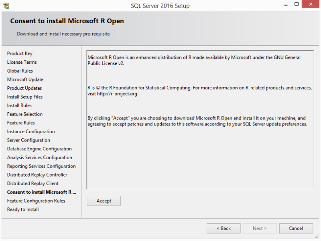Select the Product Key step
This screenshot has height=241, width=321.
pyautogui.click(x=20, y=54)
